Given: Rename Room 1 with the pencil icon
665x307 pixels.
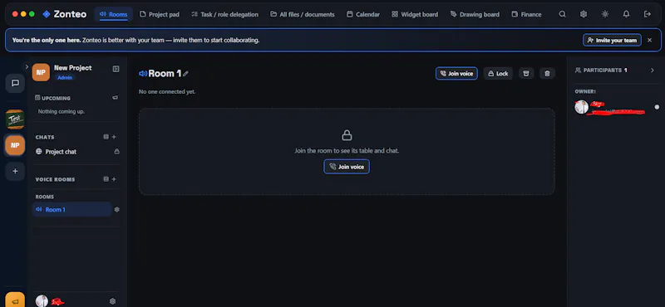Looking at the screenshot, I should coord(185,74).
